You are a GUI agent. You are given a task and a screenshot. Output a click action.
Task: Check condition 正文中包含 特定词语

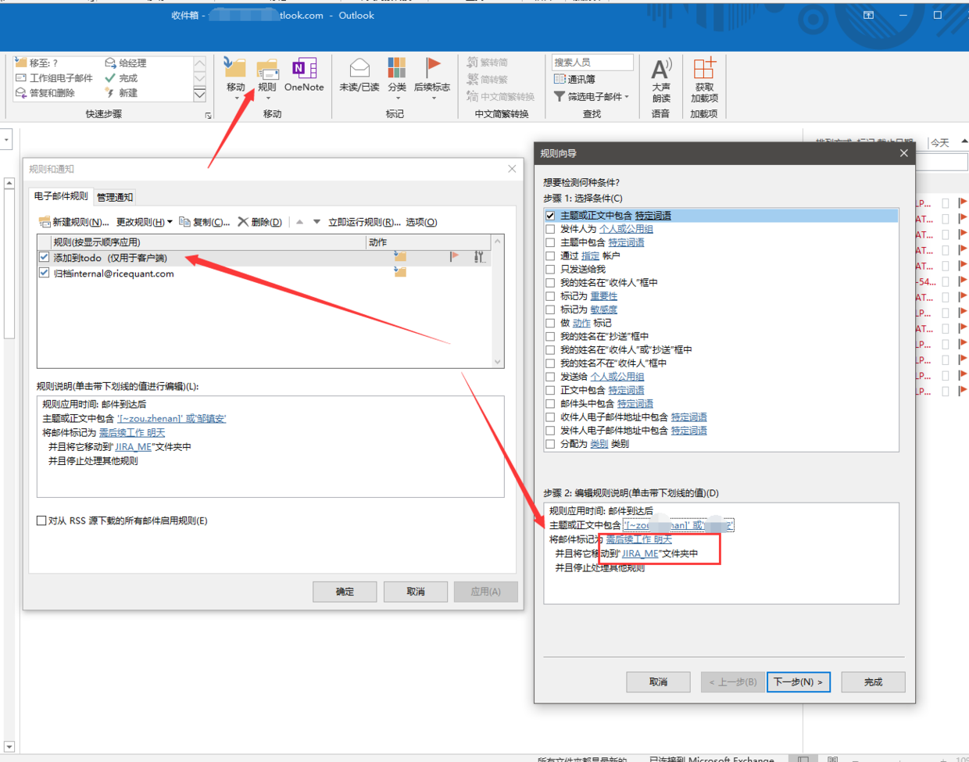click(x=550, y=390)
